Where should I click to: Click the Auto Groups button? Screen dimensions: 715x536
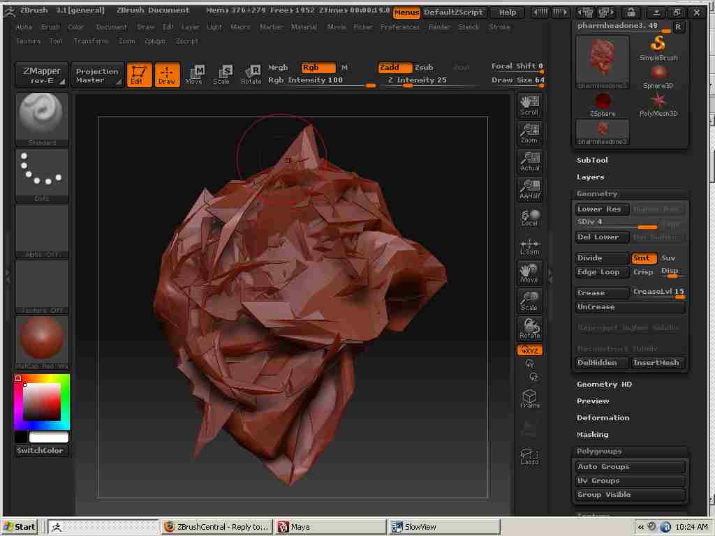pyautogui.click(x=629, y=467)
